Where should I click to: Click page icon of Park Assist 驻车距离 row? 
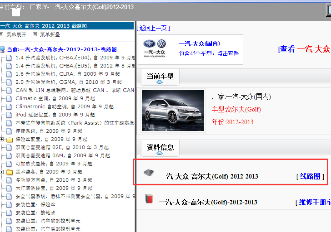pos(9,123)
